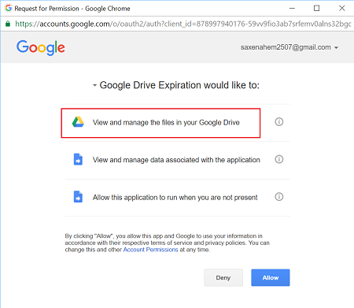Click the 'Request for Permission - Google Chrome' title
The image size is (354, 308).
pos(72,9)
